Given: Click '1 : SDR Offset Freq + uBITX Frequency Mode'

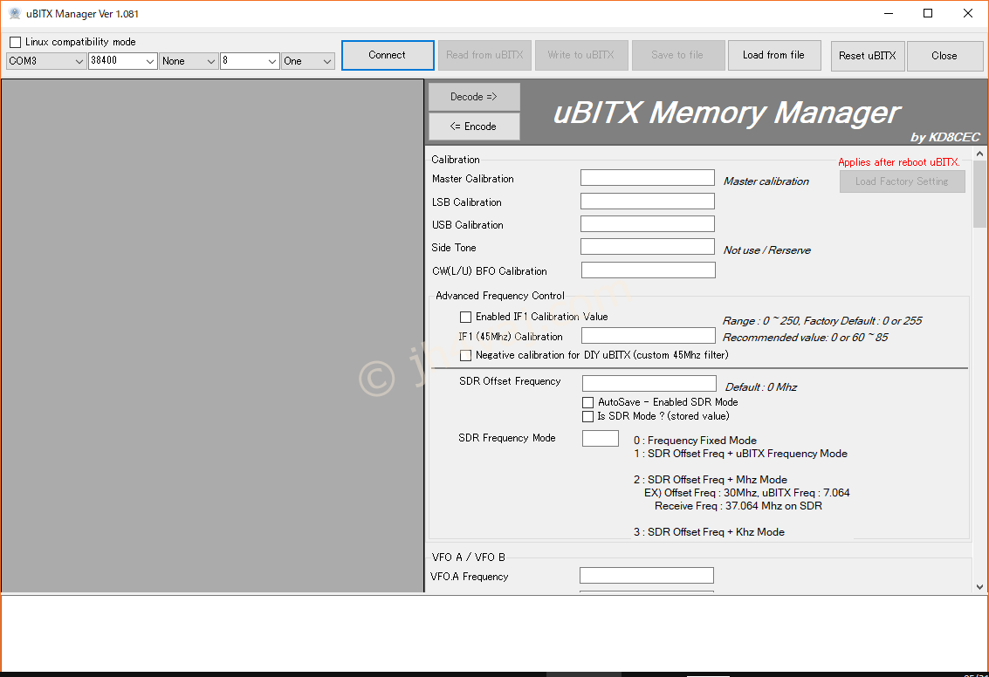Looking at the screenshot, I should [x=740, y=454].
